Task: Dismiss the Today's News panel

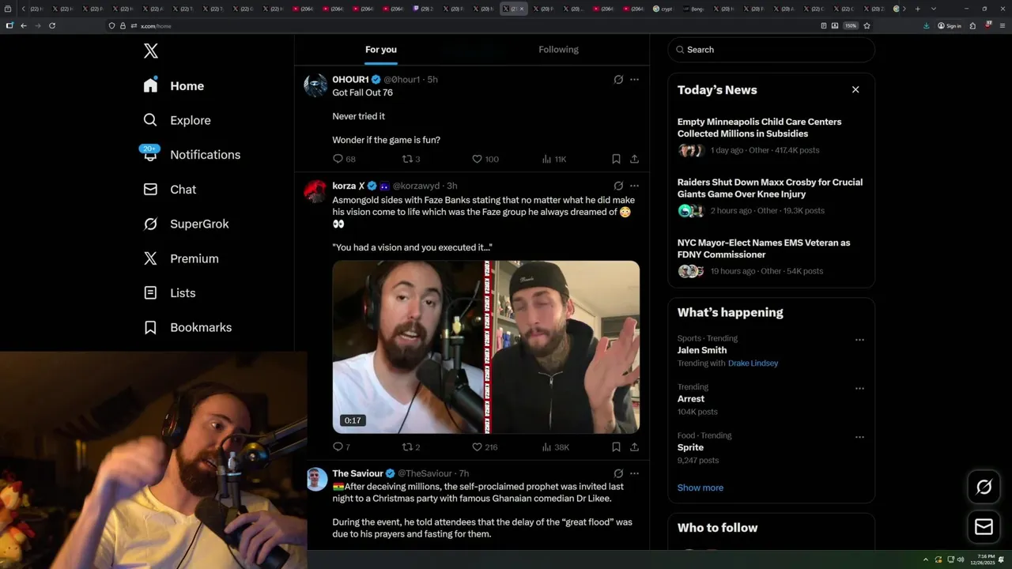Action: (855, 89)
